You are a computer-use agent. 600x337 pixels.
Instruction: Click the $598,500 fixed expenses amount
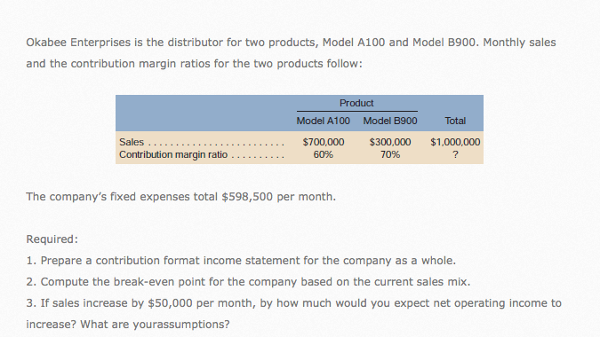[247, 197]
